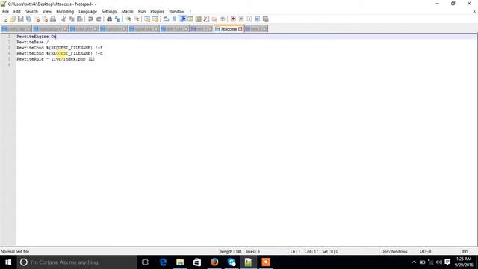The image size is (478, 269).
Task: Open the Replace dialog toolbar icon
Action: (x=117, y=19)
